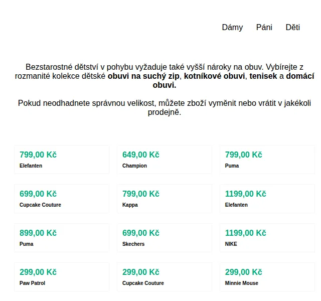Open Cupcake Couture item for 699,00 Kč

(x=62, y=199)
